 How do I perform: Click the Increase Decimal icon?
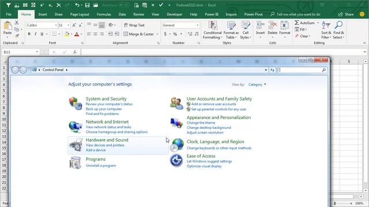tap(190, 34)
